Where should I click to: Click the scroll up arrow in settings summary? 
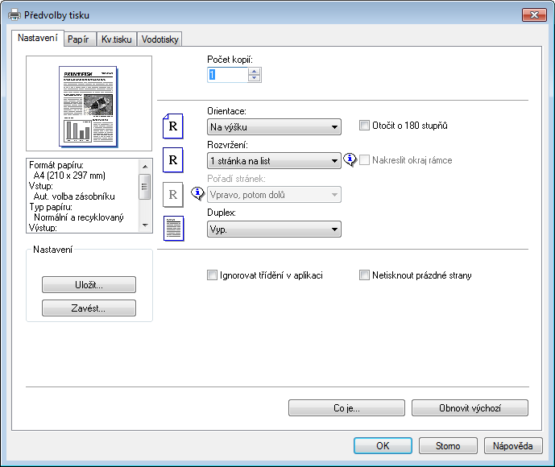pyautogui.click(x=145, y=167)
